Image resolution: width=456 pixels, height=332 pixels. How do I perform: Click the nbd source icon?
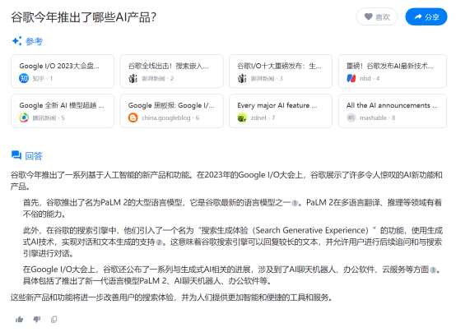pos(351,78)
